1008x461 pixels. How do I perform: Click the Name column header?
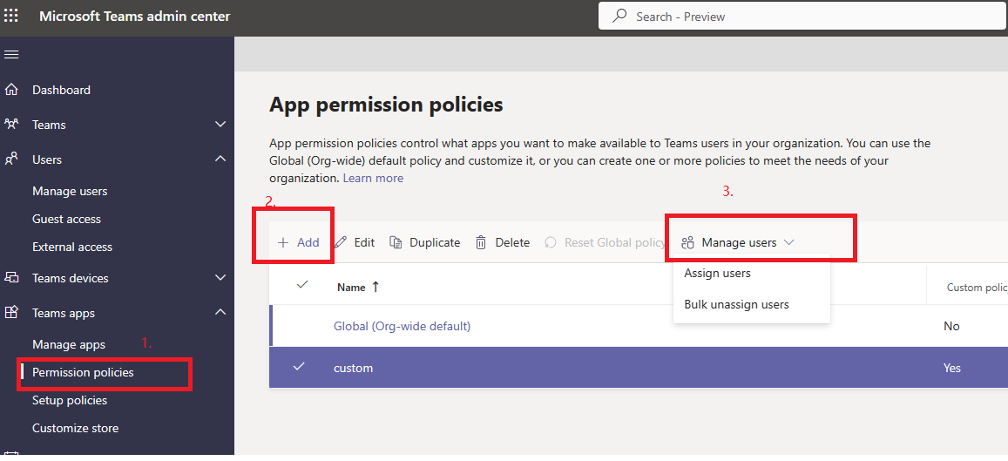[x=352, y=288]
